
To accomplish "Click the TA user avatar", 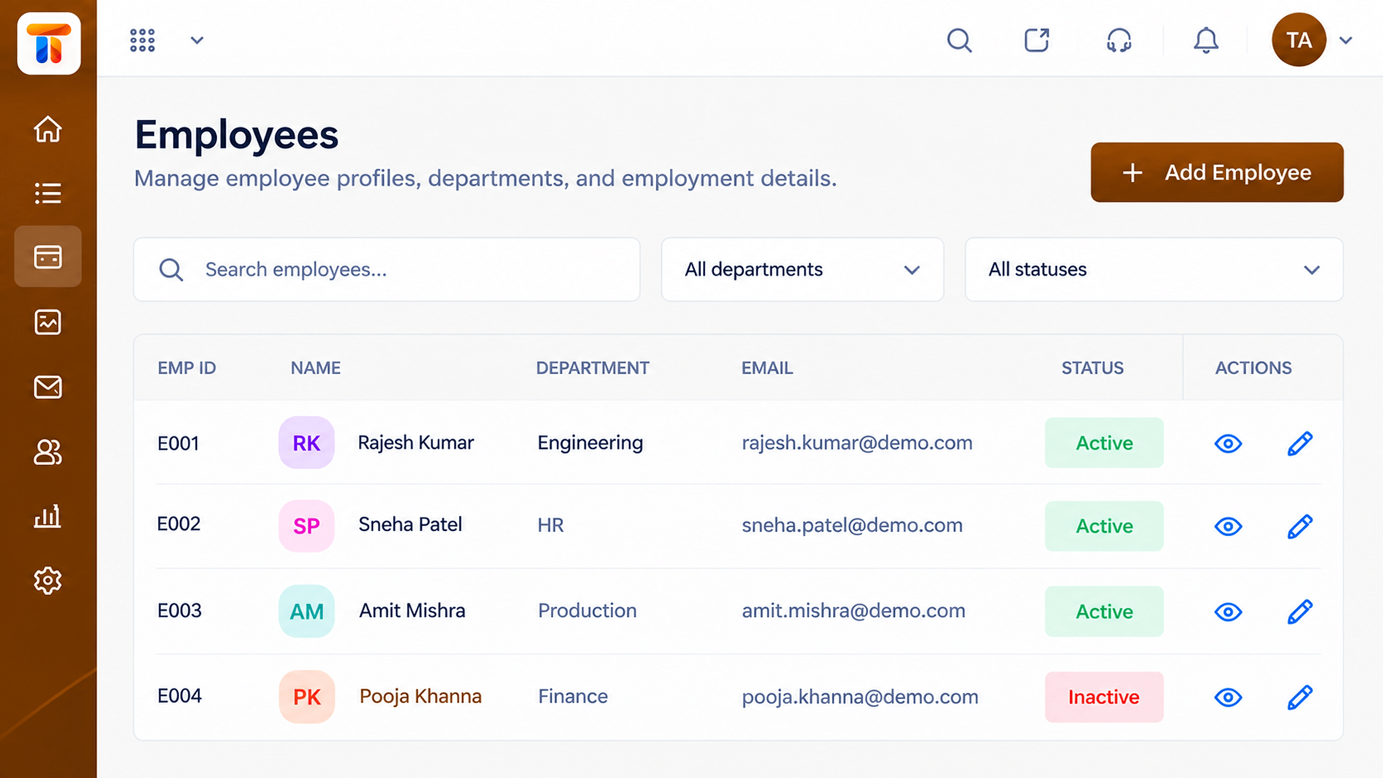I will [x=1299, y=40].
